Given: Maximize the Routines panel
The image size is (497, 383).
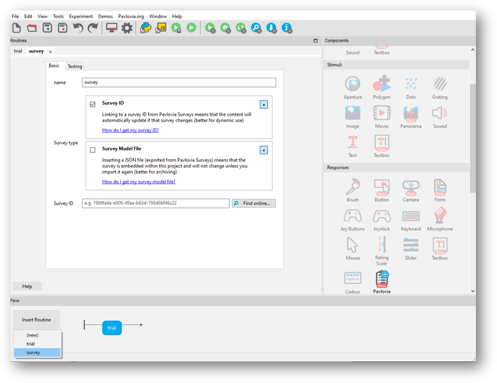Looking at the screenshot, I should pos(316,41).
